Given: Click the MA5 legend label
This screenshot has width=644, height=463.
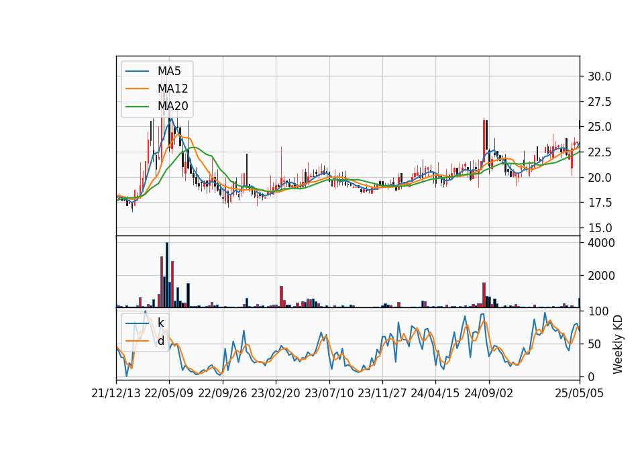Looking at the screenshot, I should [x=169, y=71].
